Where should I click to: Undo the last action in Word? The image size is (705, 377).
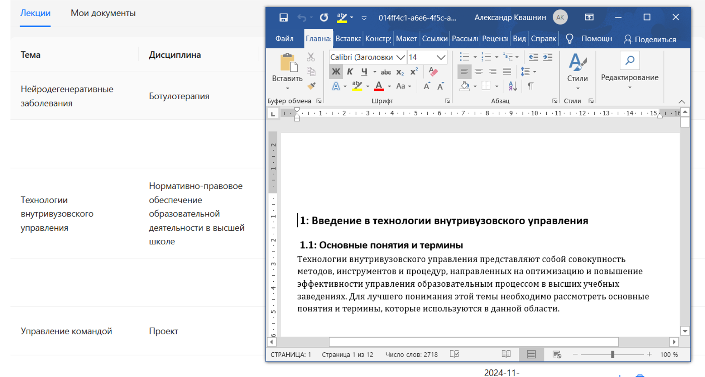302,18
